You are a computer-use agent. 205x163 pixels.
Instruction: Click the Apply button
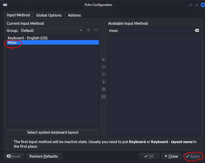pyautogui.click(x=193, y=156)
